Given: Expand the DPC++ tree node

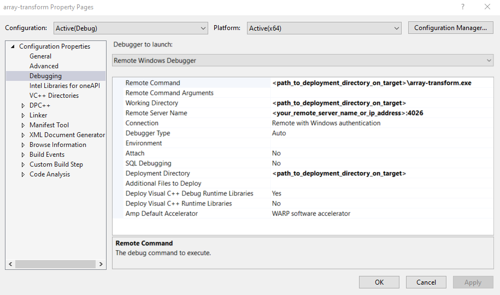Looking at the screenshot, I should tap(23, 105).
